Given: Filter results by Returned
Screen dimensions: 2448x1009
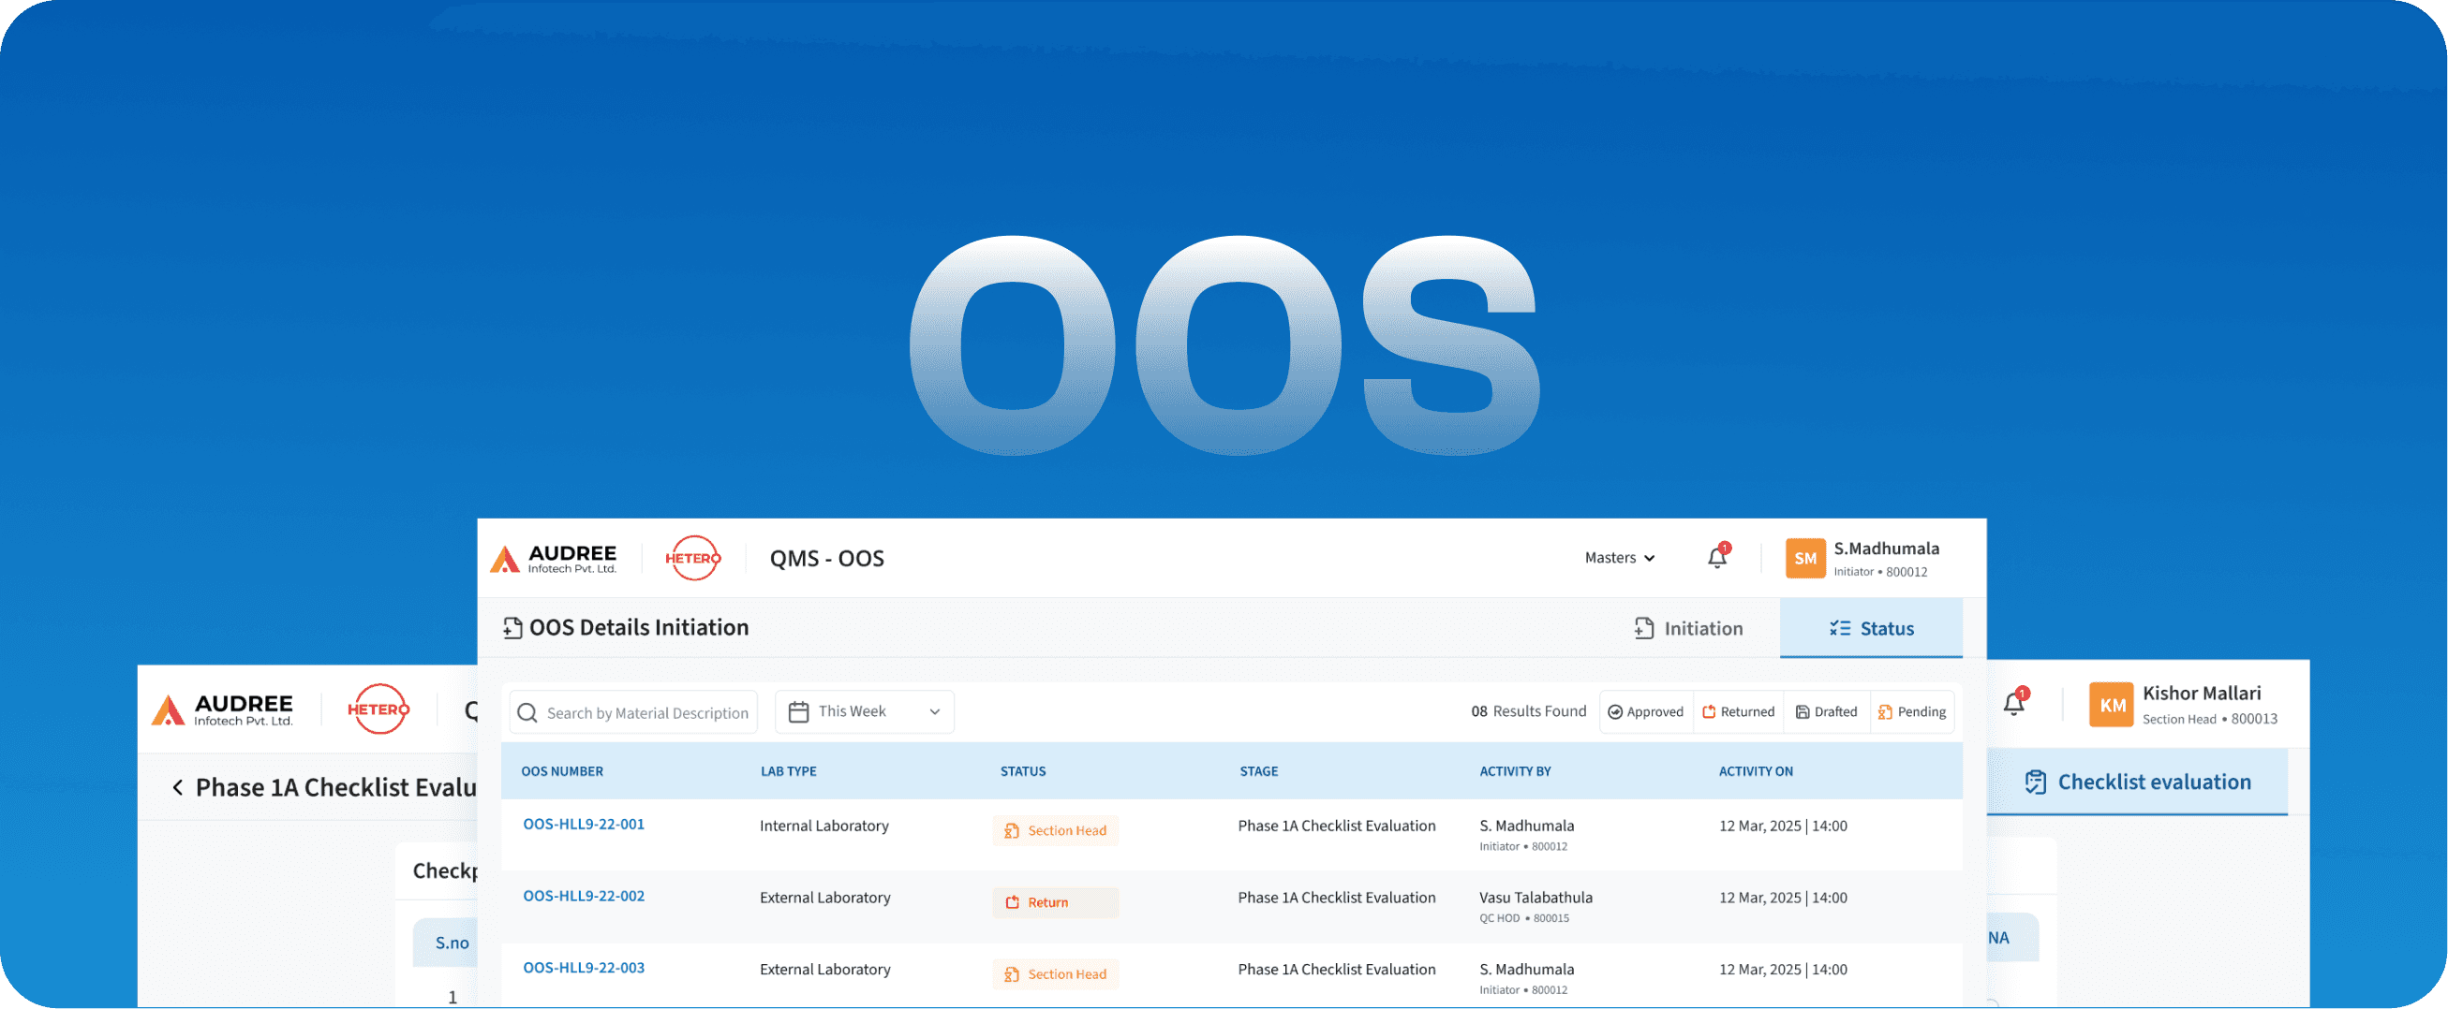Looking at the screenshot, I should click(x=1738, y=712).
